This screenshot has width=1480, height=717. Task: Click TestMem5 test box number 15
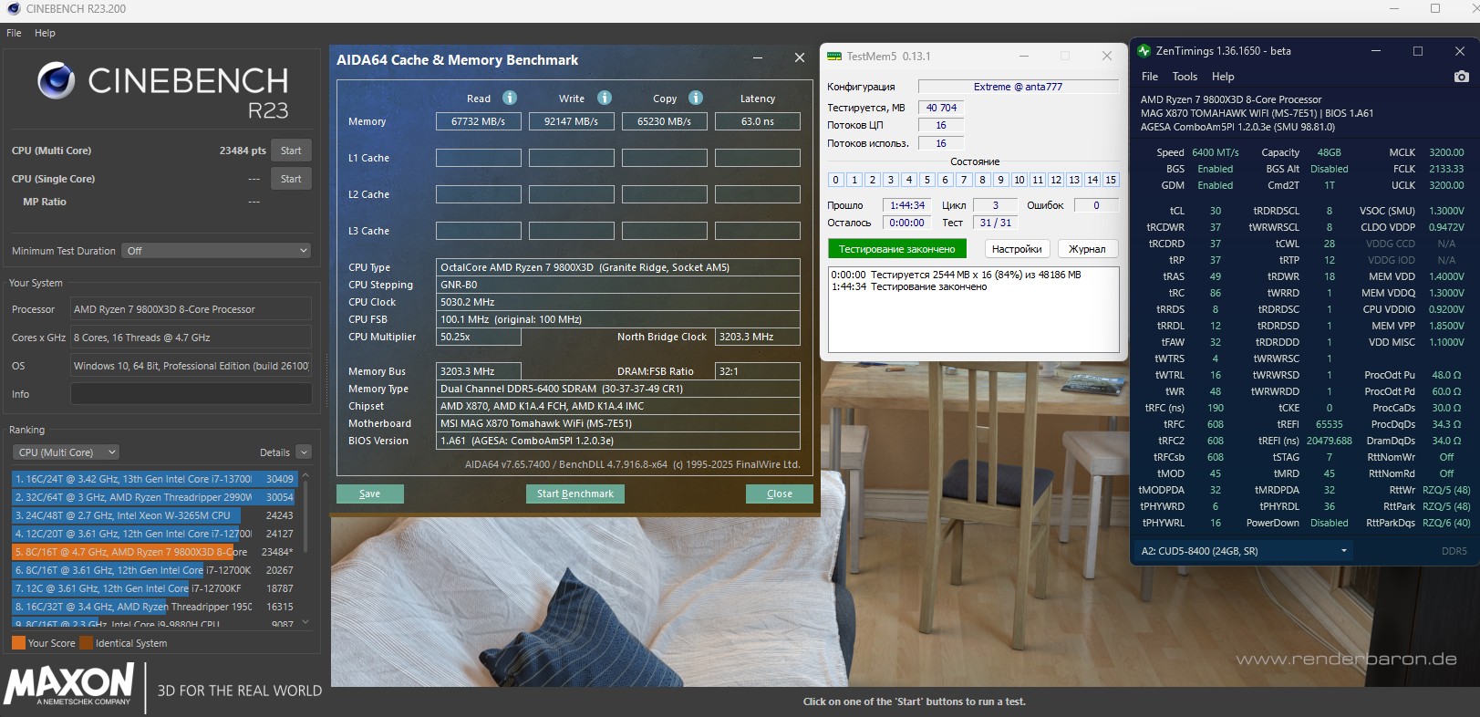[1111, 180]
